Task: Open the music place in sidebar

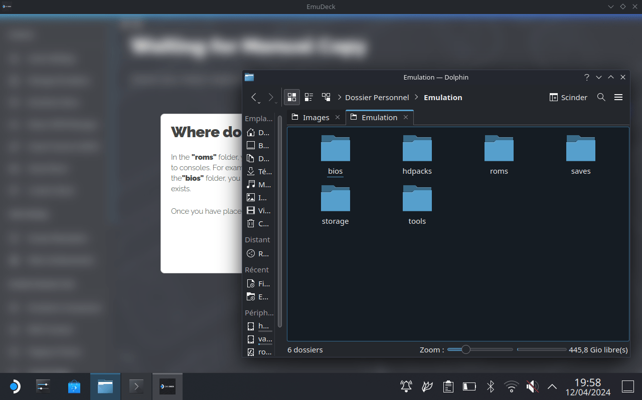Action: pos(258,185)
